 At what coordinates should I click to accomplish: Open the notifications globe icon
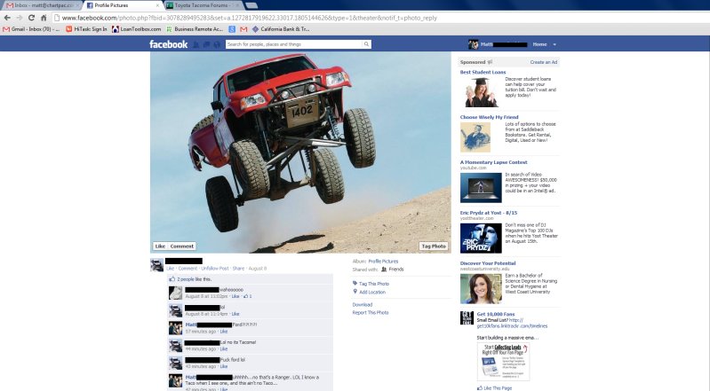[217, 44]
